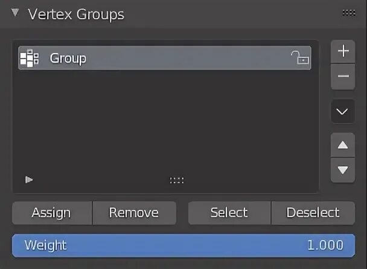Click Select to select group vertices
Viewport: 367px width, 269px height.
pos(229,213)
